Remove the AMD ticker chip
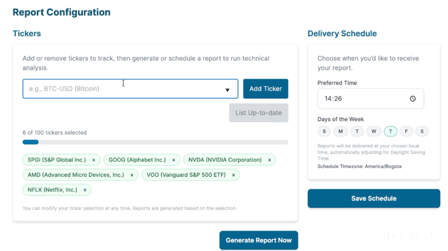448x251 pixels. (x=132, y=175)
